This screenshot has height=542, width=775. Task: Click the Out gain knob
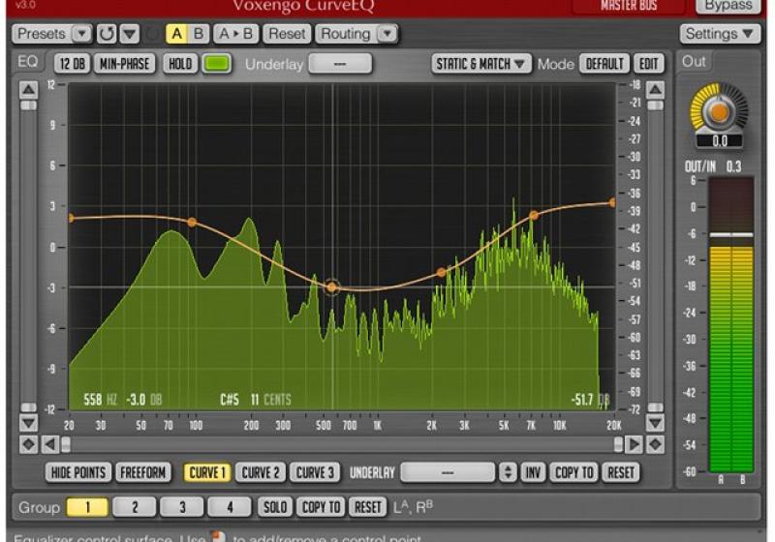[x=719, y=111]
